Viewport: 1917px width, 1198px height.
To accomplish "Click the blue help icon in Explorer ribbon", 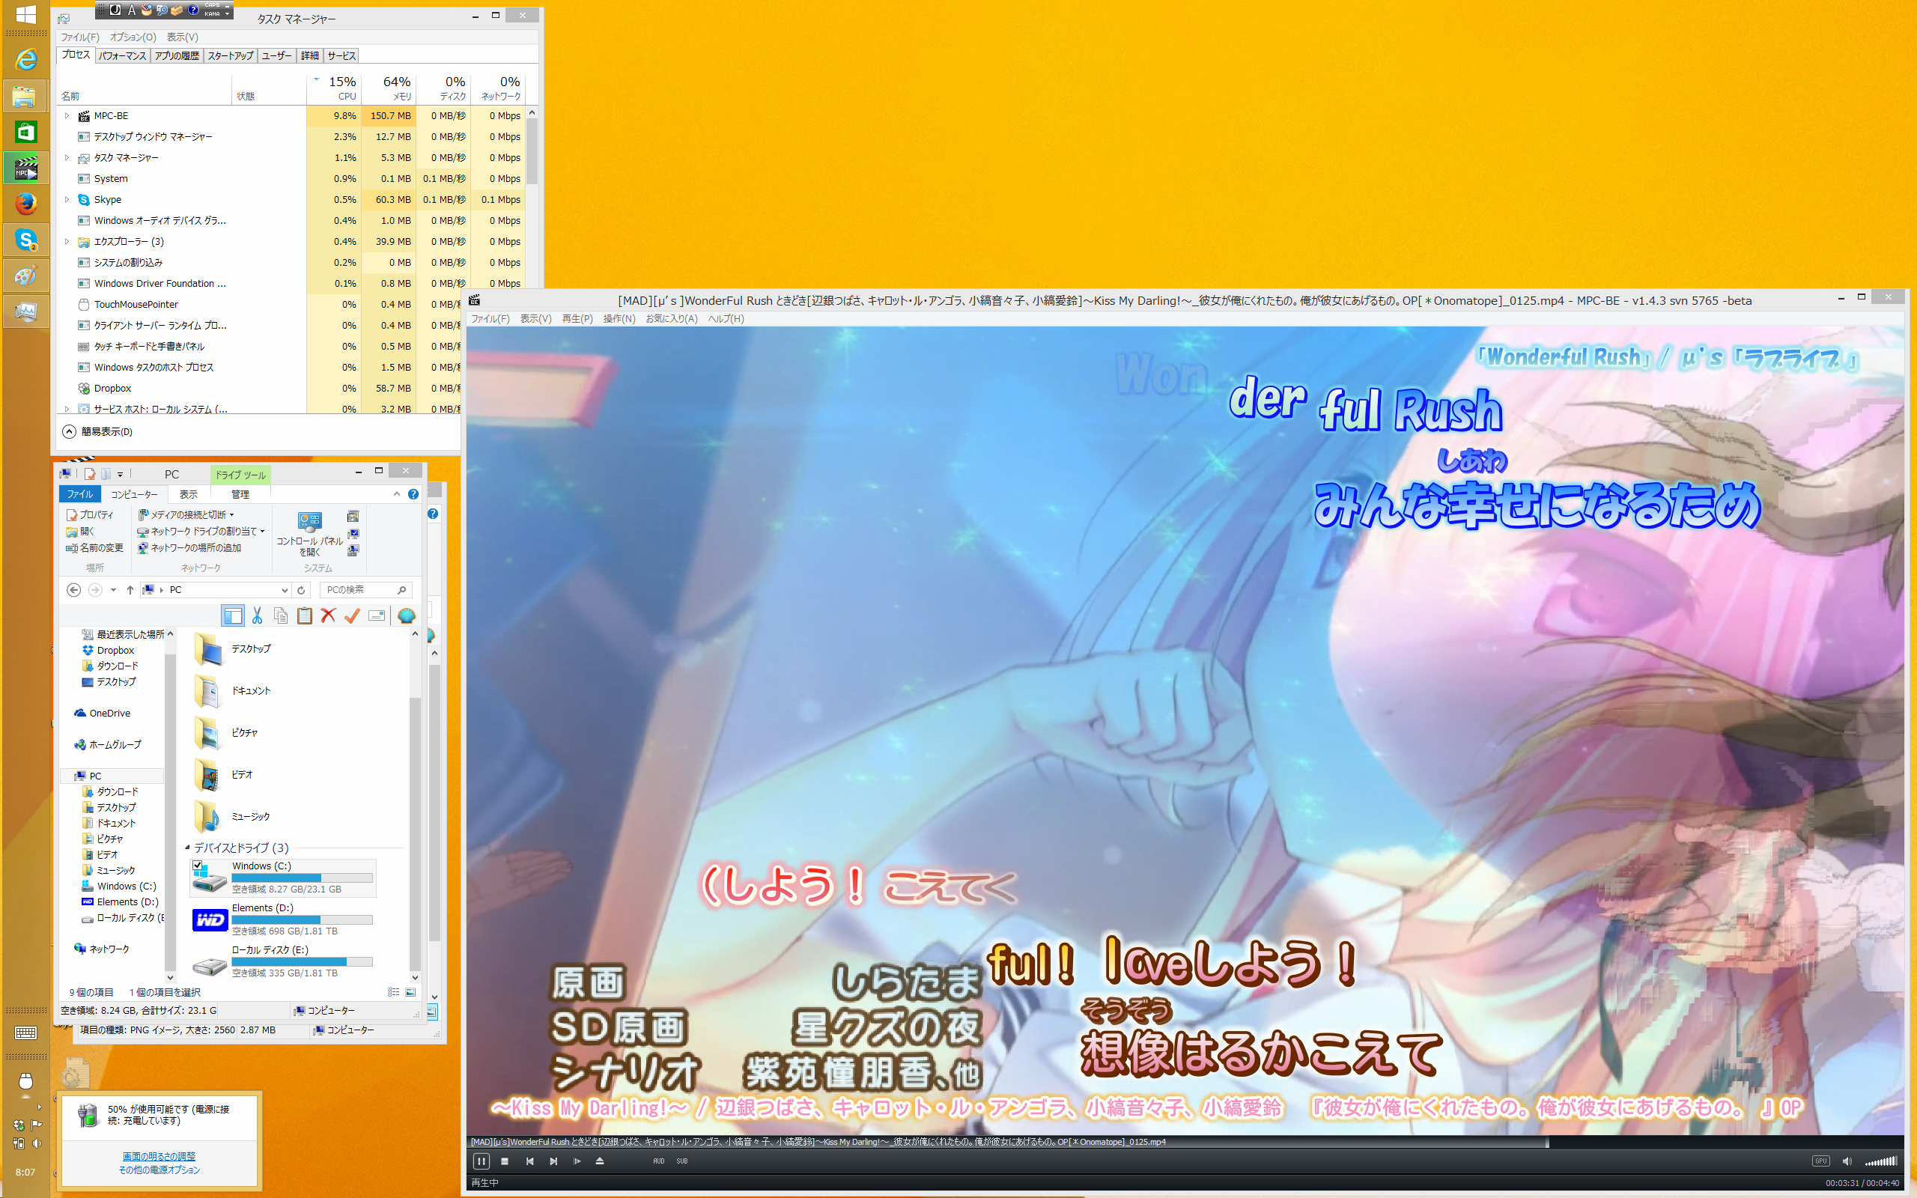I will pyautogui.click(x=413, y=493).
